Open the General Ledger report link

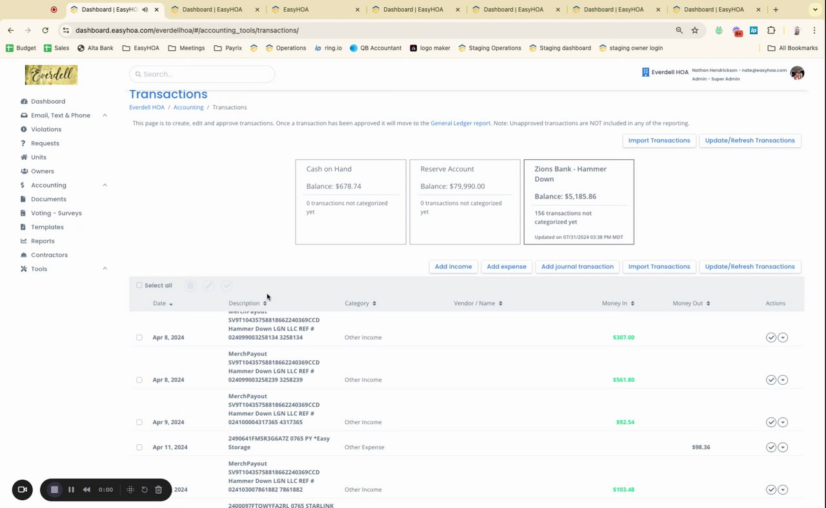tap(460, 123)
